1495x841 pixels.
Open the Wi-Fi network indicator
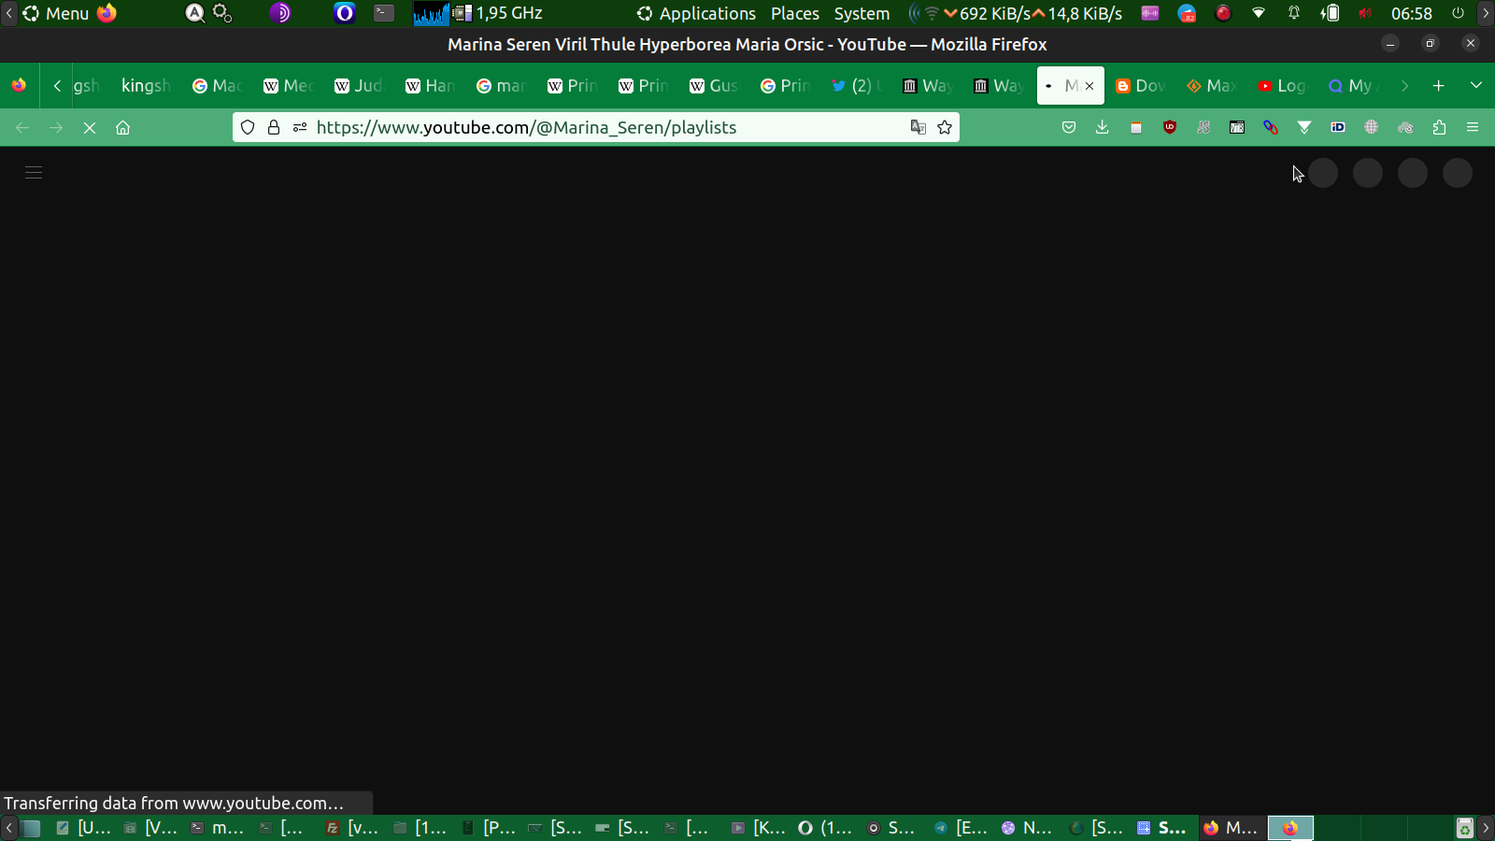1259,13
